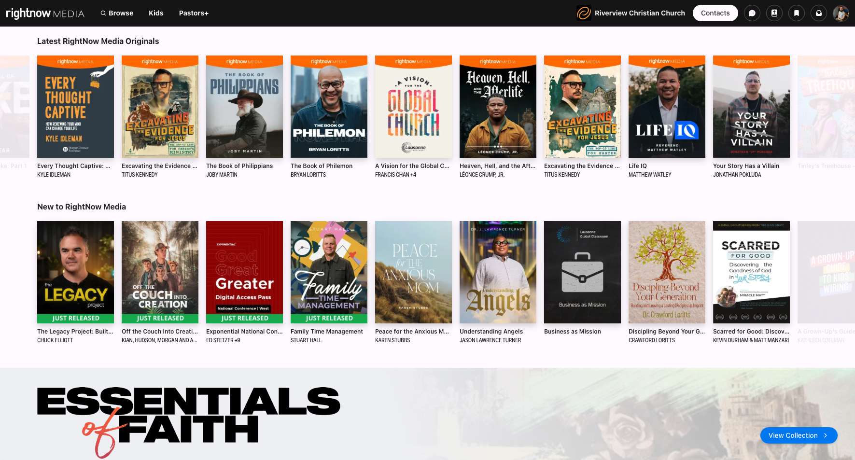Click the Bible icon in header
This screenshot has width=855, height=460.
774,13
